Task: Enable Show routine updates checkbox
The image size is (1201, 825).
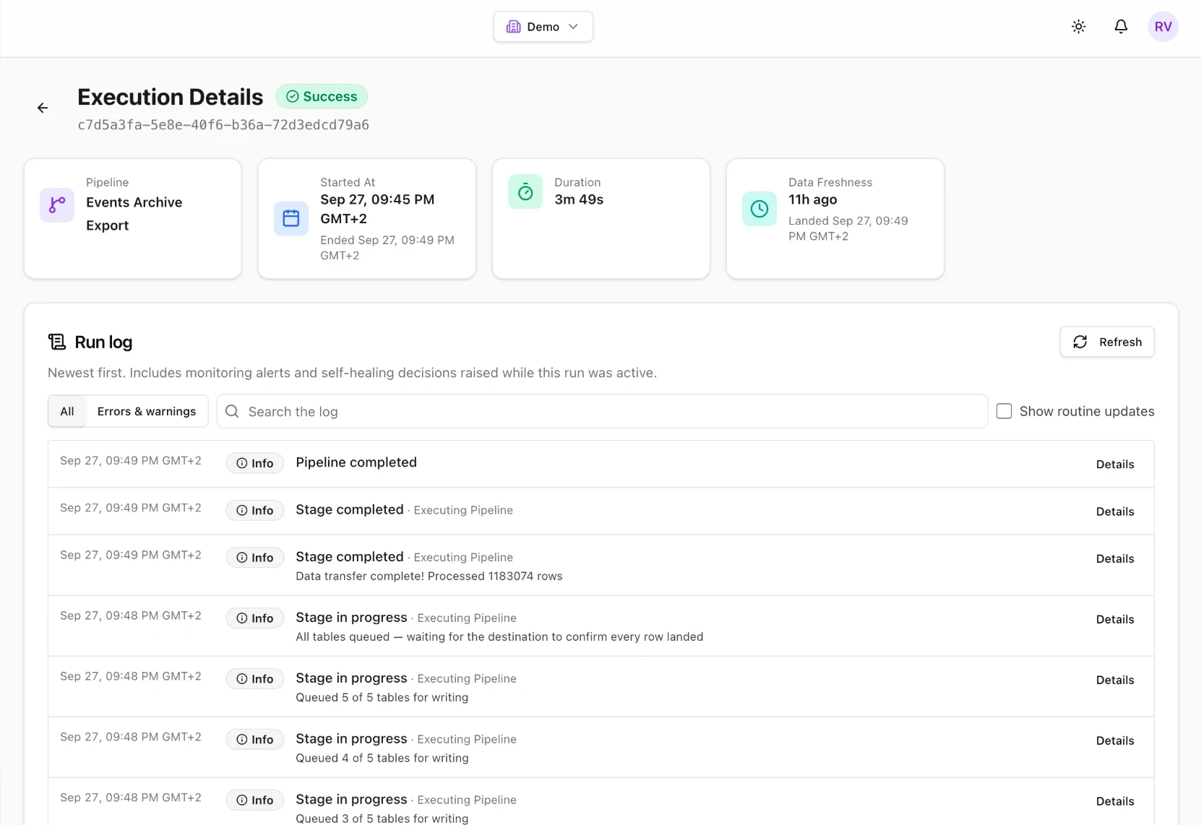Action: pos(1004,411)
